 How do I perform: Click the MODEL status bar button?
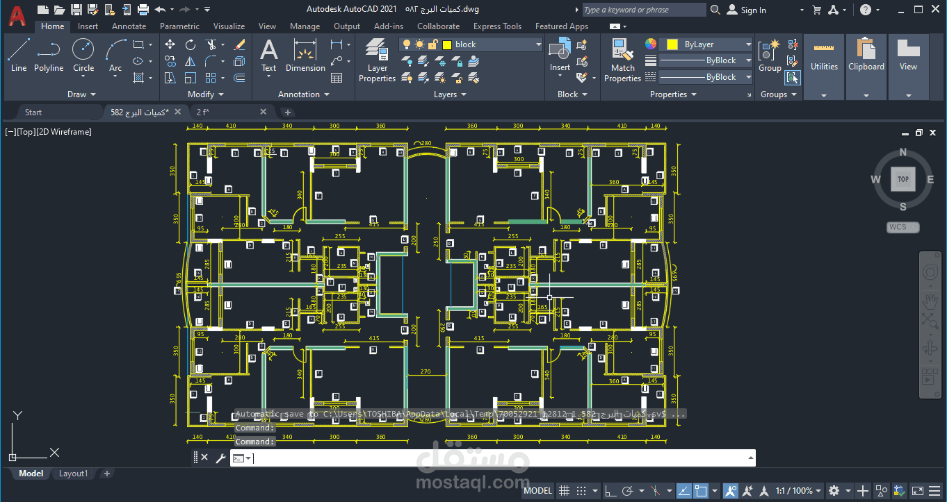(538, 490)
